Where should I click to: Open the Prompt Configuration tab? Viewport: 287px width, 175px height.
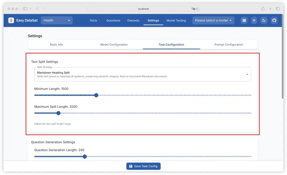(229, 44)
